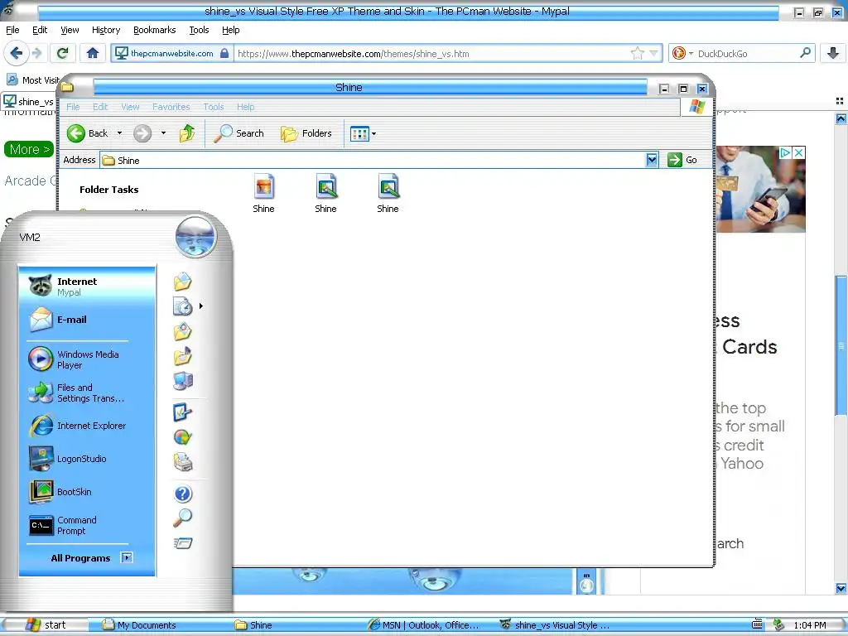Click browser page vertical scrollbar thumb
This screenshot has height=636, width=848.
pyautogui.click(x=841, y=345)
